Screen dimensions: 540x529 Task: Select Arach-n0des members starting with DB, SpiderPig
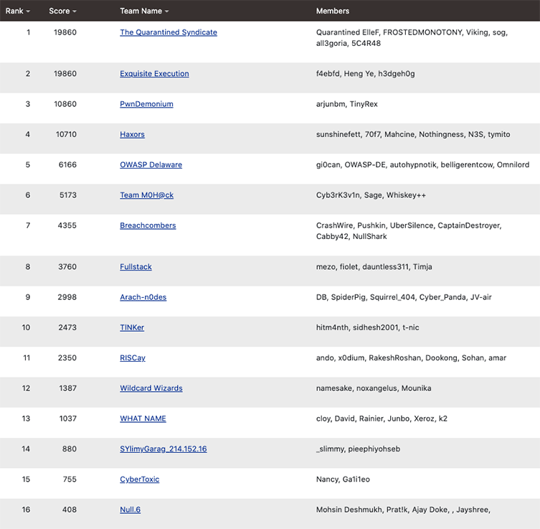tap(404, 296)
